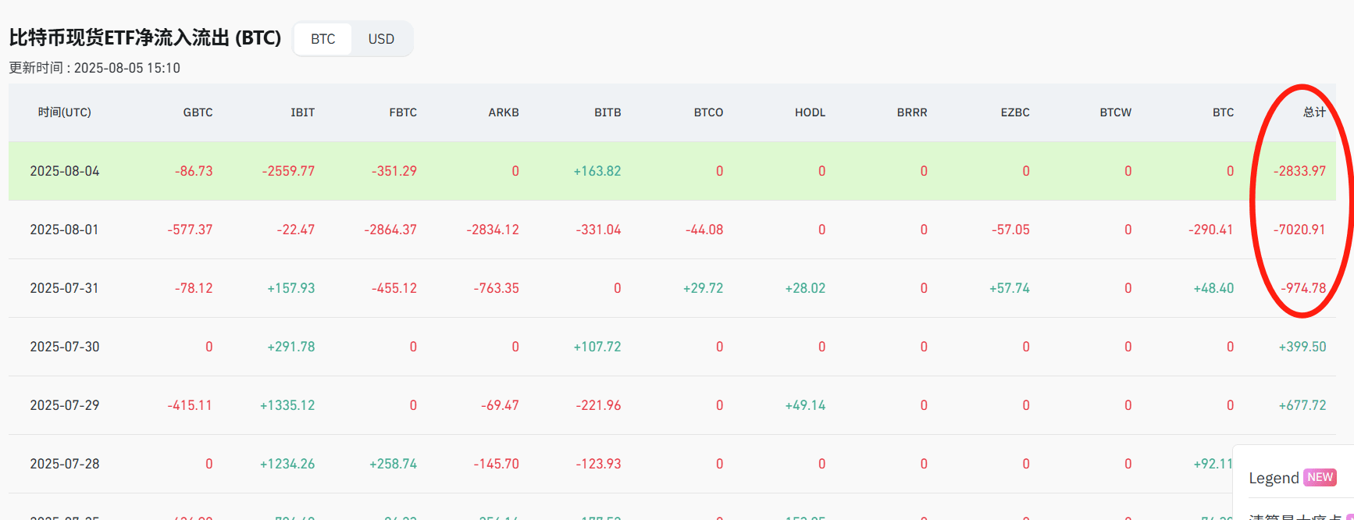
Task: Select the HODL value +49.14
Action: [x=806, y=405]
